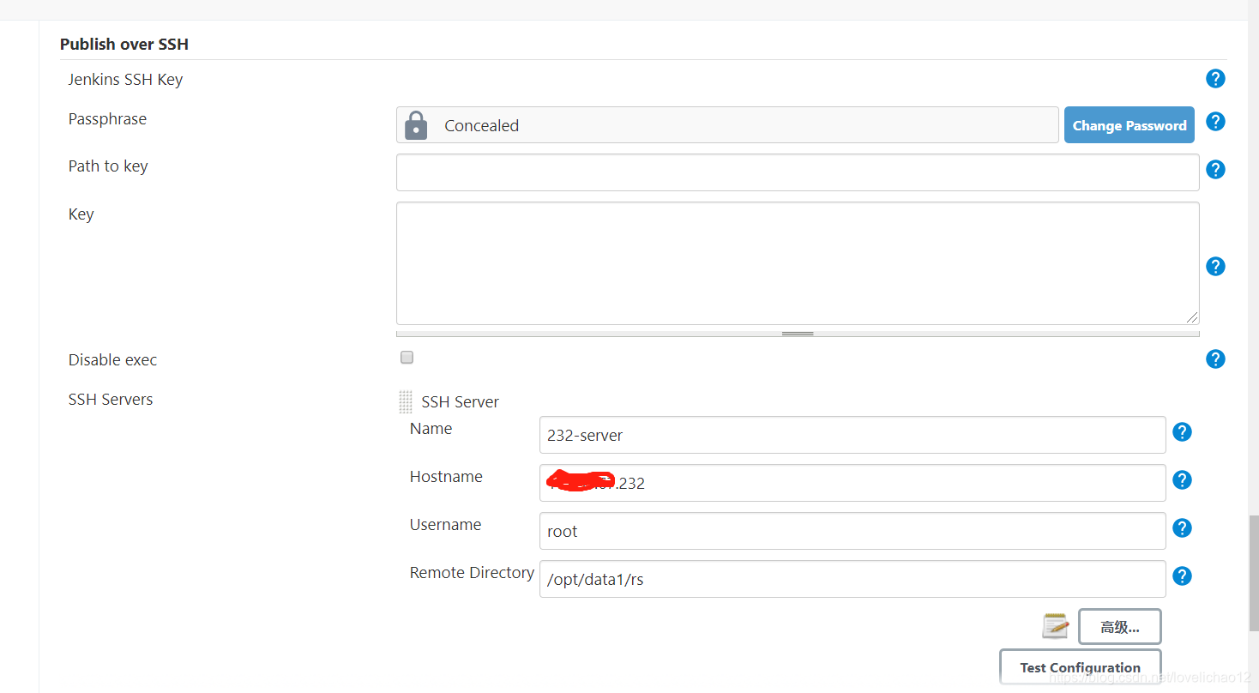Edit the Name field with 232-server
Viewport: 1259px width, 693px height.
coord(852,435)
